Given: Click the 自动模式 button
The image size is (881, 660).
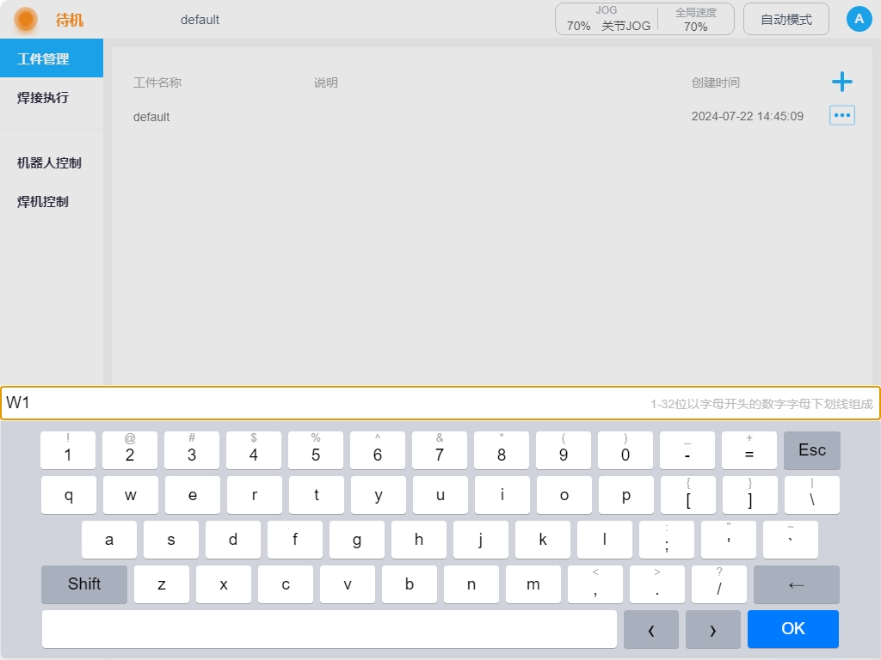Looking at the screenshot, I should [x=786, y=19].
